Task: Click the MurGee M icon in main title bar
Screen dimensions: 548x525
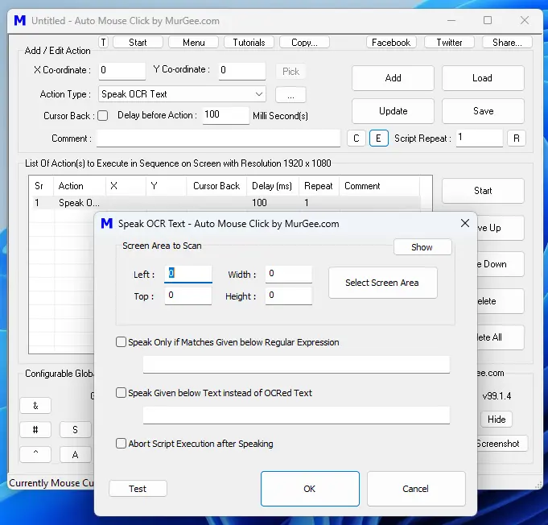Action: point(20,21)
